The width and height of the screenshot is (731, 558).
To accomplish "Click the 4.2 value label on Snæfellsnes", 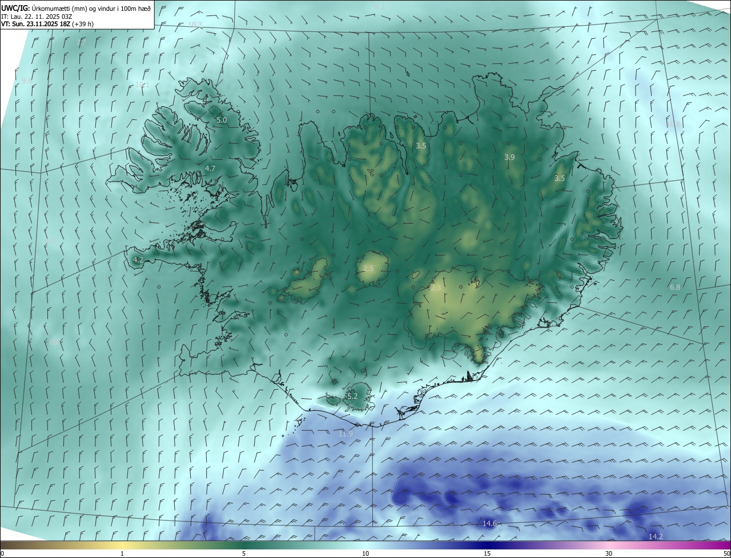I will coord(138,260).
